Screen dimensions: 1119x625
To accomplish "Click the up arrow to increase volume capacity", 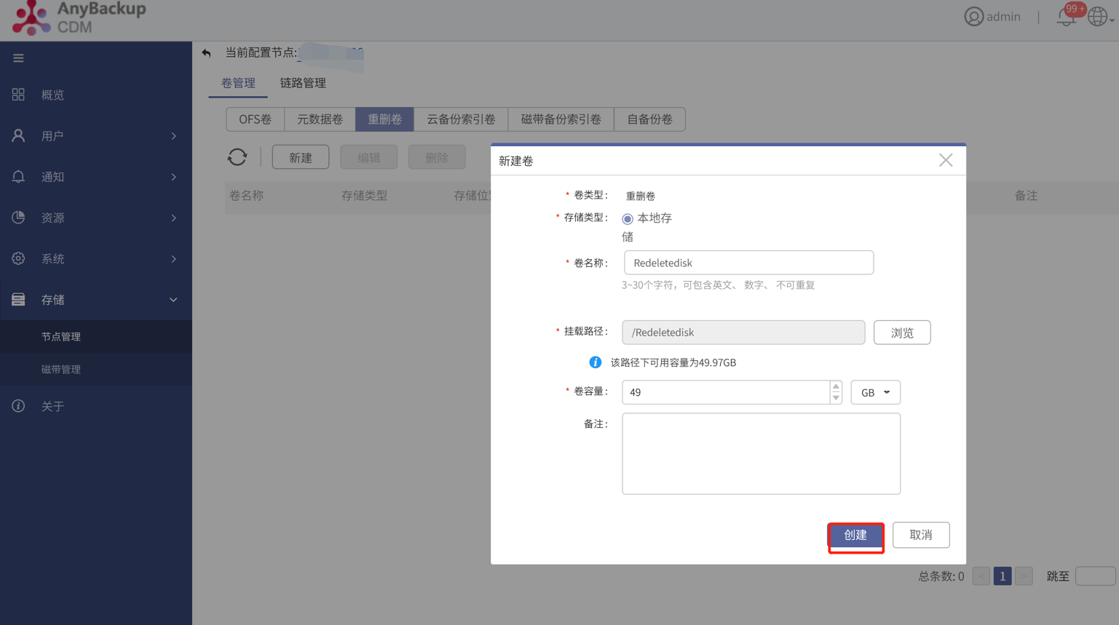I will 835,387.
